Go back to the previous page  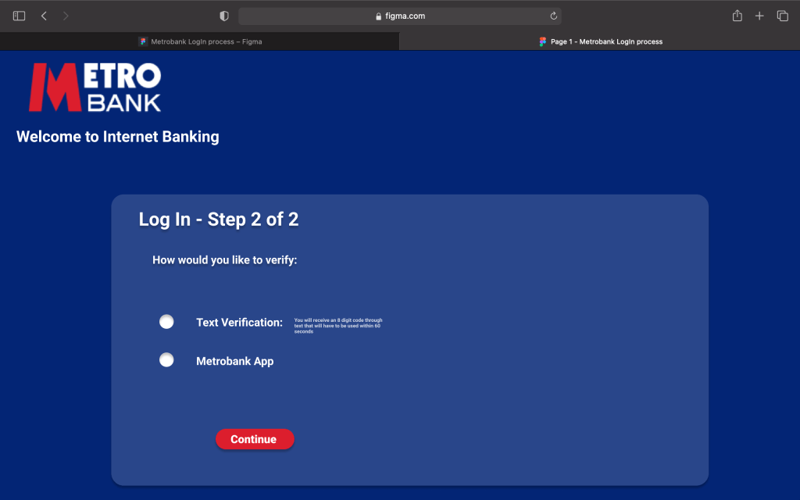pyautogui.click(x=44, y=16)
